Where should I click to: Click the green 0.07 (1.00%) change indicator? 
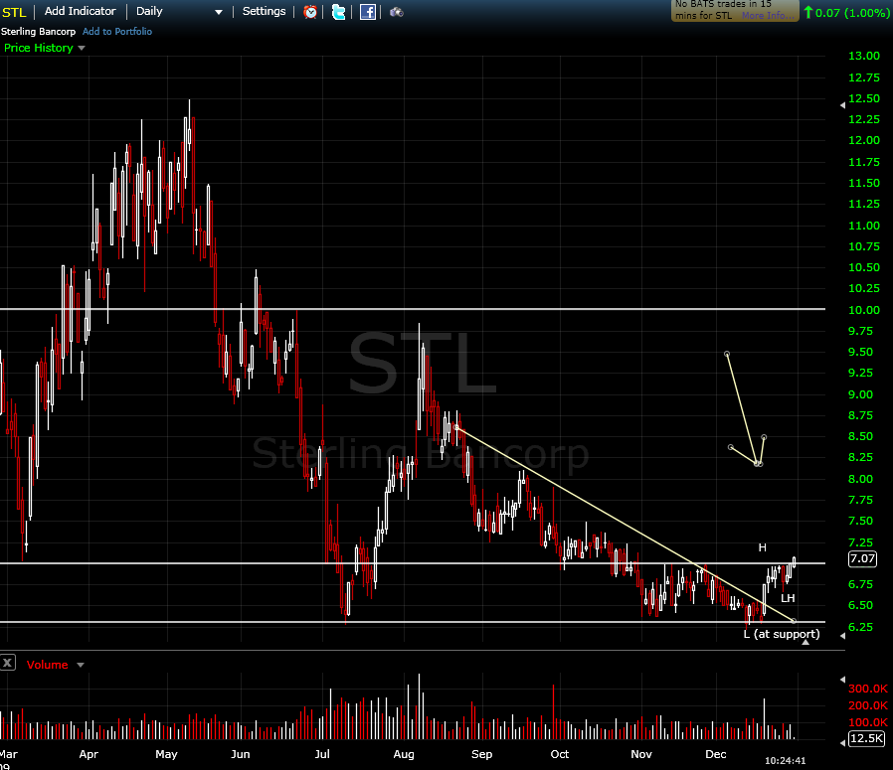846,13
